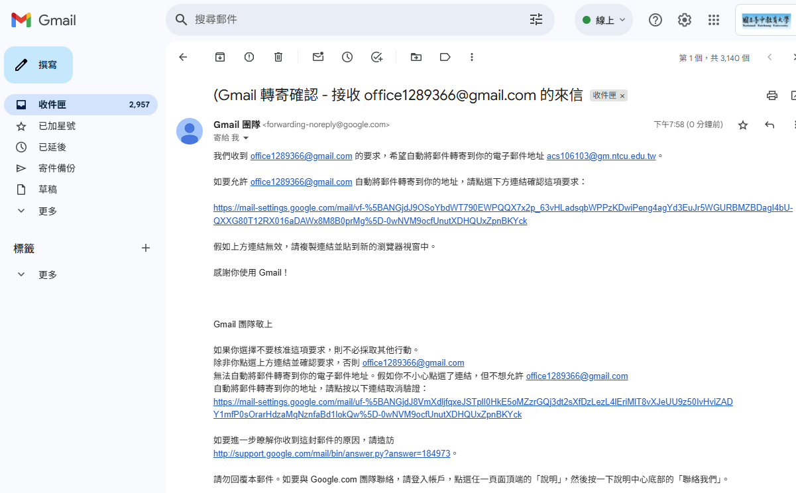Click the 標籤 section heading
The height and width of the screenshot is (493, 796).
[24, 248]
